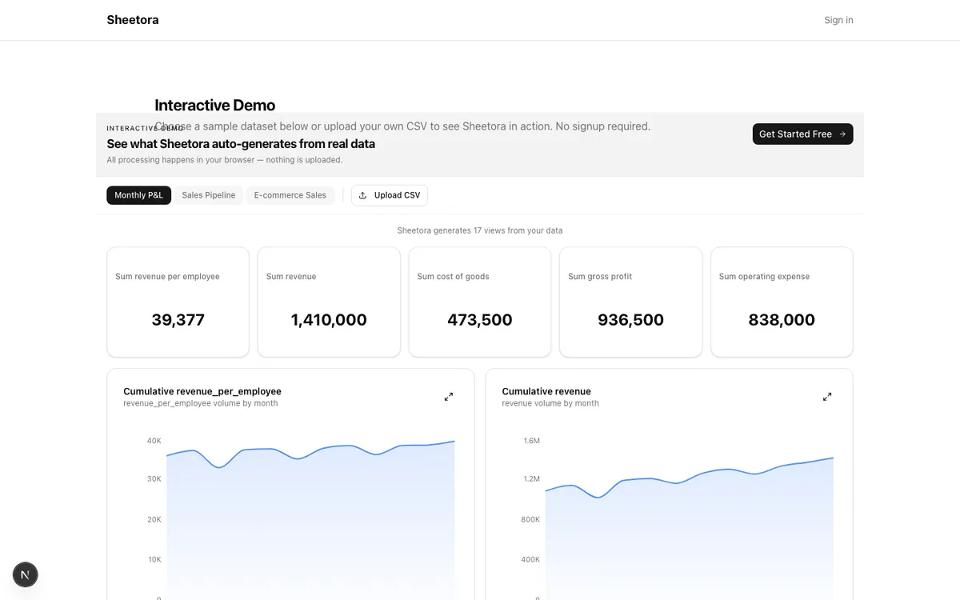Select the Sum cost of goods card
Viewport: 960px width, 600px height.
click(x=479, y=302)
